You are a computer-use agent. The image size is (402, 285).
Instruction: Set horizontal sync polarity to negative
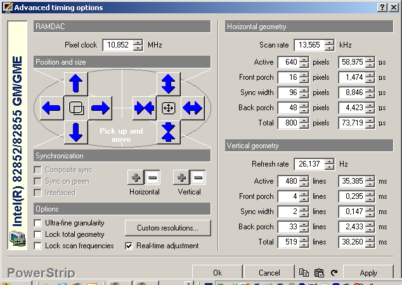point(153,177)
